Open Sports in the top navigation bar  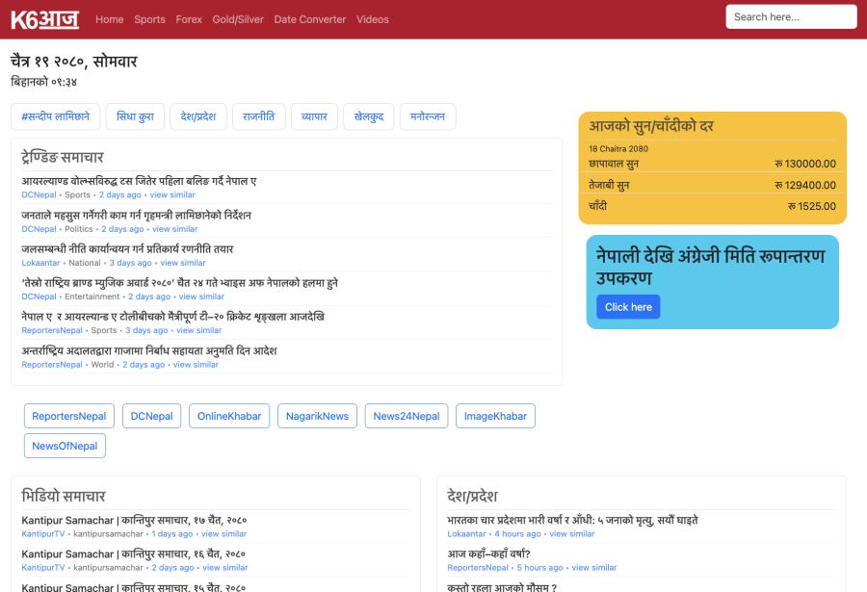(x=150, y=19)
